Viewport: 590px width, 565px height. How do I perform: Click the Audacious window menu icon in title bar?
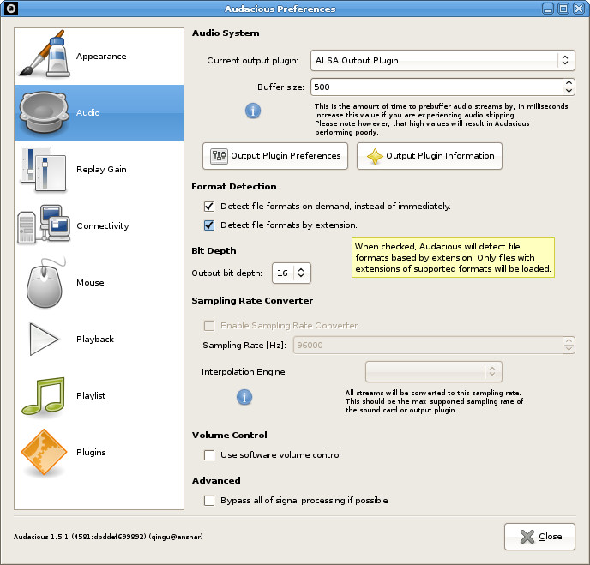click(x=10, y=9)
